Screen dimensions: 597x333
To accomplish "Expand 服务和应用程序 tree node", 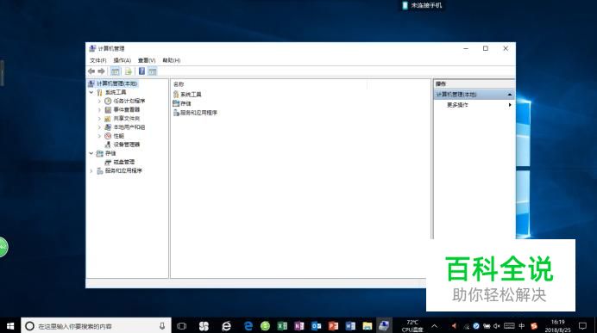I will 91,171.
